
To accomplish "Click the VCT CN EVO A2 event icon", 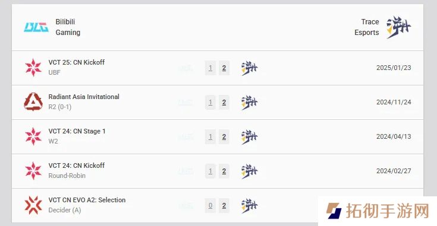I will coord(33,205).
